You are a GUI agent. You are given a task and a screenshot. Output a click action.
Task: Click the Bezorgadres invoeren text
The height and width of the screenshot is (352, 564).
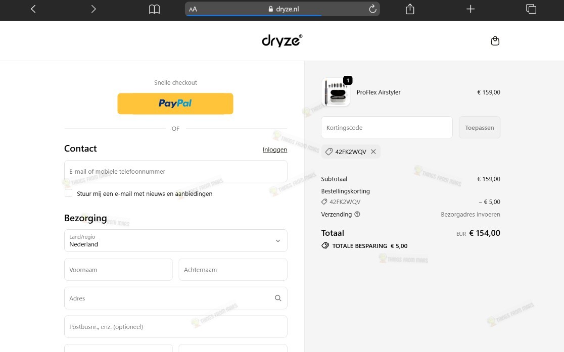(x=471, y=214)
